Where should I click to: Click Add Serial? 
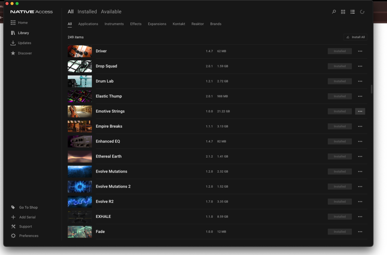pyautogui.click(x=24, y=217)
